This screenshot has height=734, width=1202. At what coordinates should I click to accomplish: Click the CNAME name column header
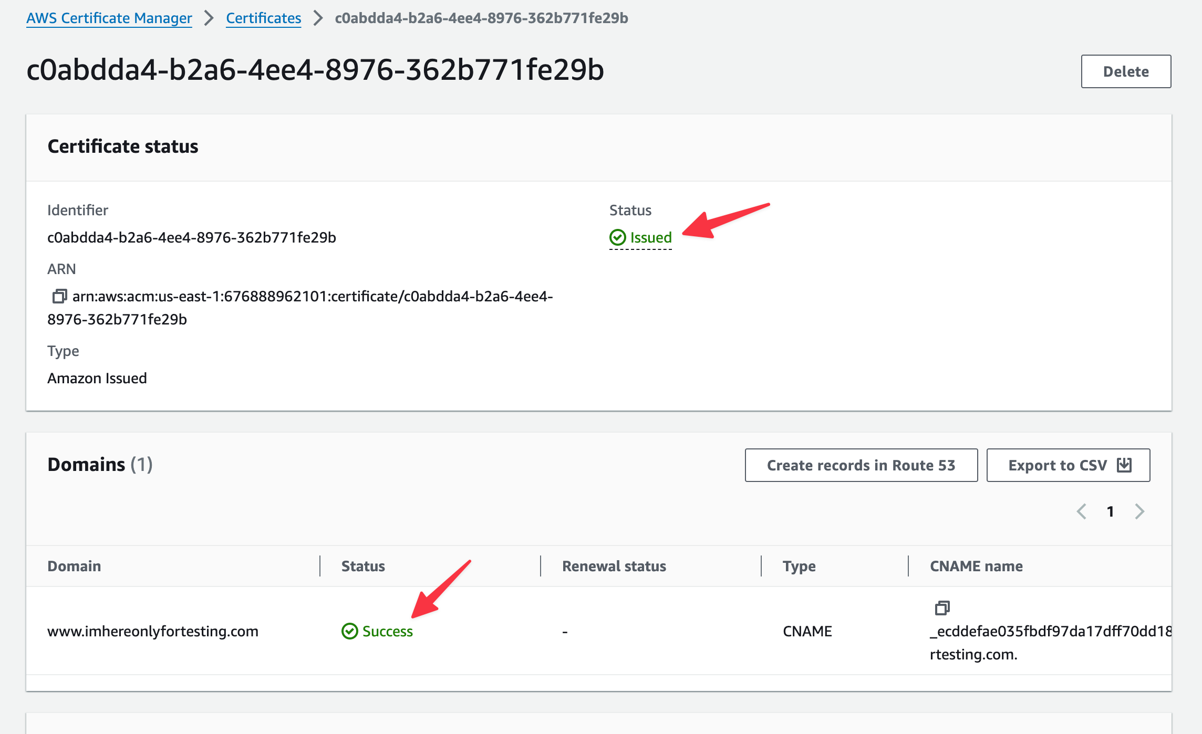coord(976,566)
